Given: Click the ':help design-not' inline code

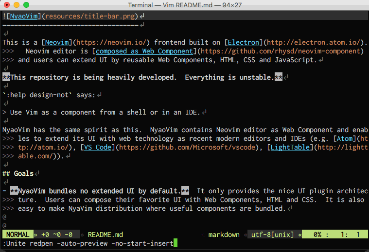Looking at the screenshot, I should click(x=37, y=95).
